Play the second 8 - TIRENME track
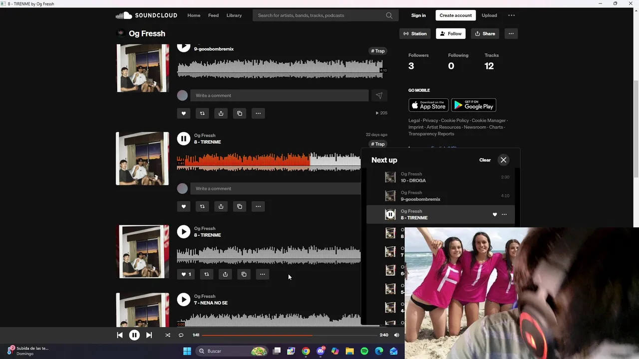The height and width of the screenshot is (359, 639). click(184, 231)
